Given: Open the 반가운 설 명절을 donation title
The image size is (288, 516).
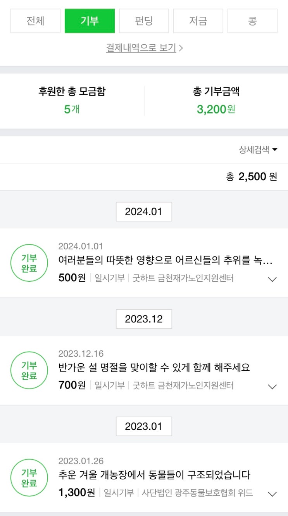Looking at the screenshot, I should (x=154, y=367).
